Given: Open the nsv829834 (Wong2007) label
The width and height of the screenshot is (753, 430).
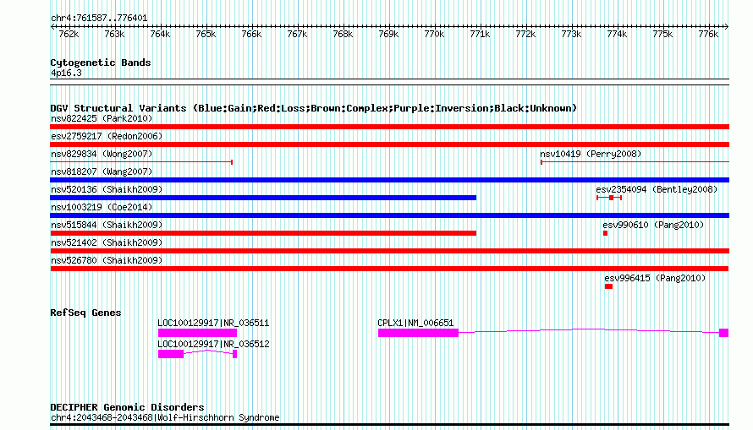Looking at the screenshot, I should [102, 154].
